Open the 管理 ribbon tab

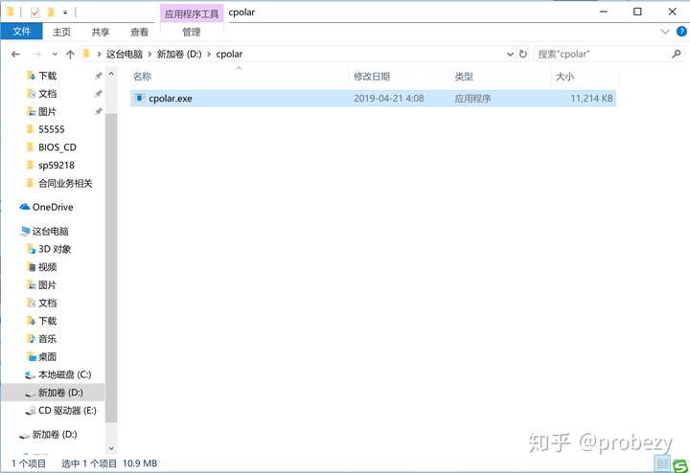point(192,33)
